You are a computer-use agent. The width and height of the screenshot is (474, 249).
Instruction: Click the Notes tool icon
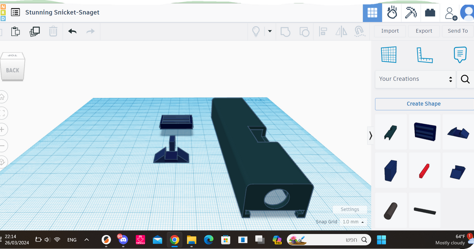[x=460, y=55]
